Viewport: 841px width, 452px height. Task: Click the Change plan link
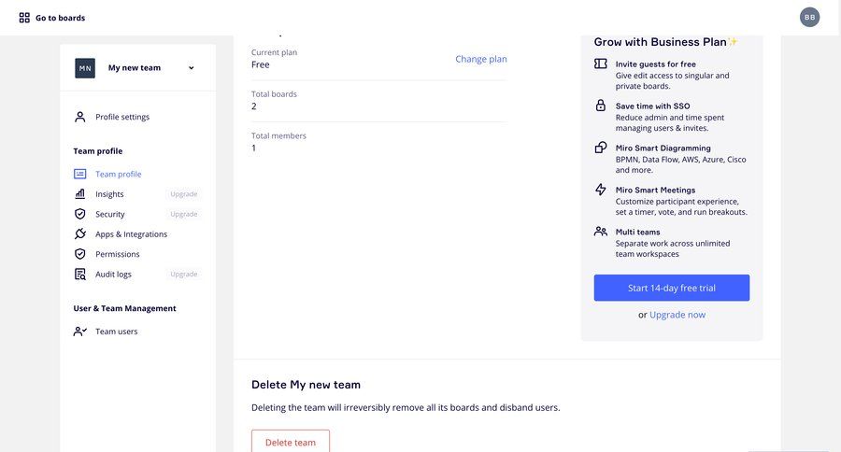(481, 59)
